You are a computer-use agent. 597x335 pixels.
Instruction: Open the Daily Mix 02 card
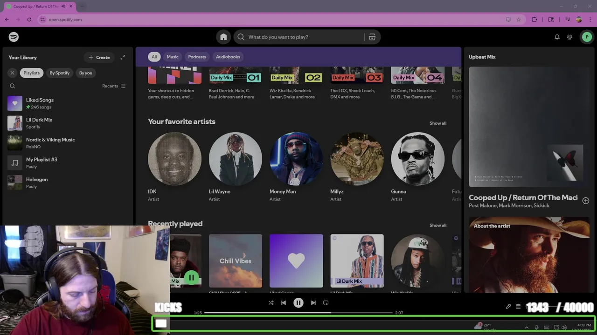(x=296, y=84)
